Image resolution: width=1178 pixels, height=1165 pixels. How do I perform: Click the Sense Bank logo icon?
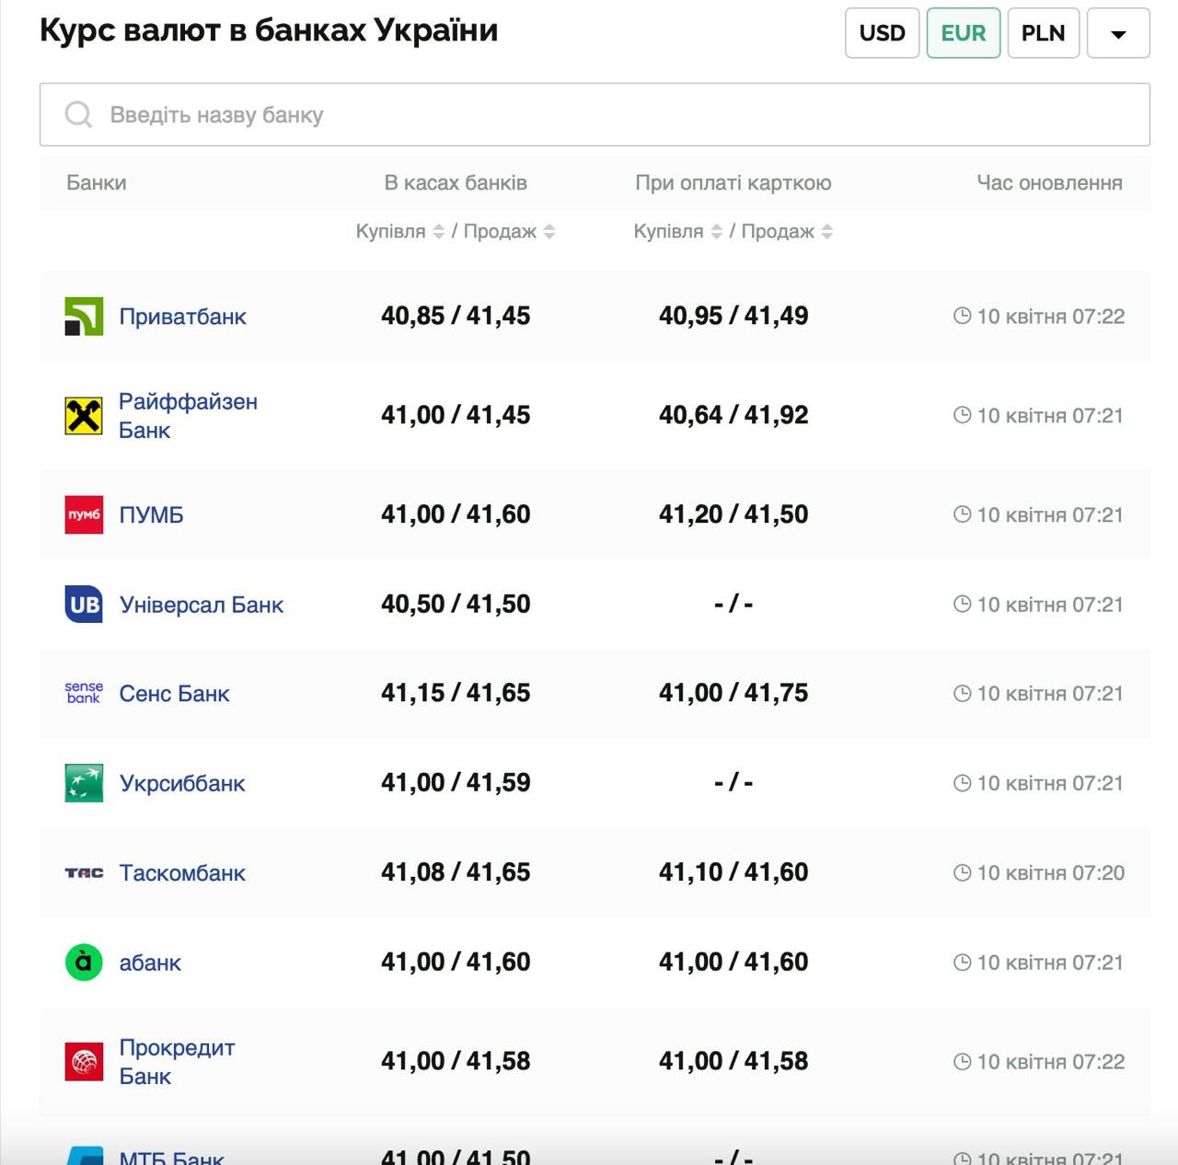pos(84,693)
